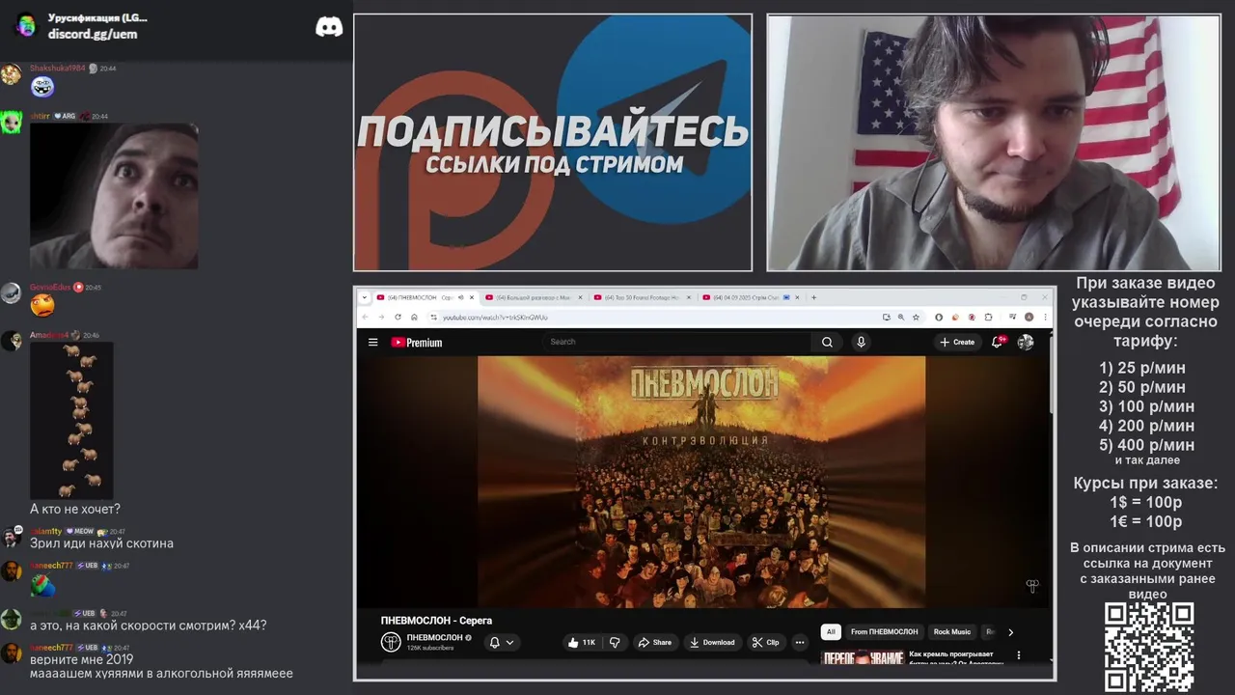Click username Shakshoka1984 in chat
The image size is (1235, 695).
pyautogui.click(x=57, y=69)
